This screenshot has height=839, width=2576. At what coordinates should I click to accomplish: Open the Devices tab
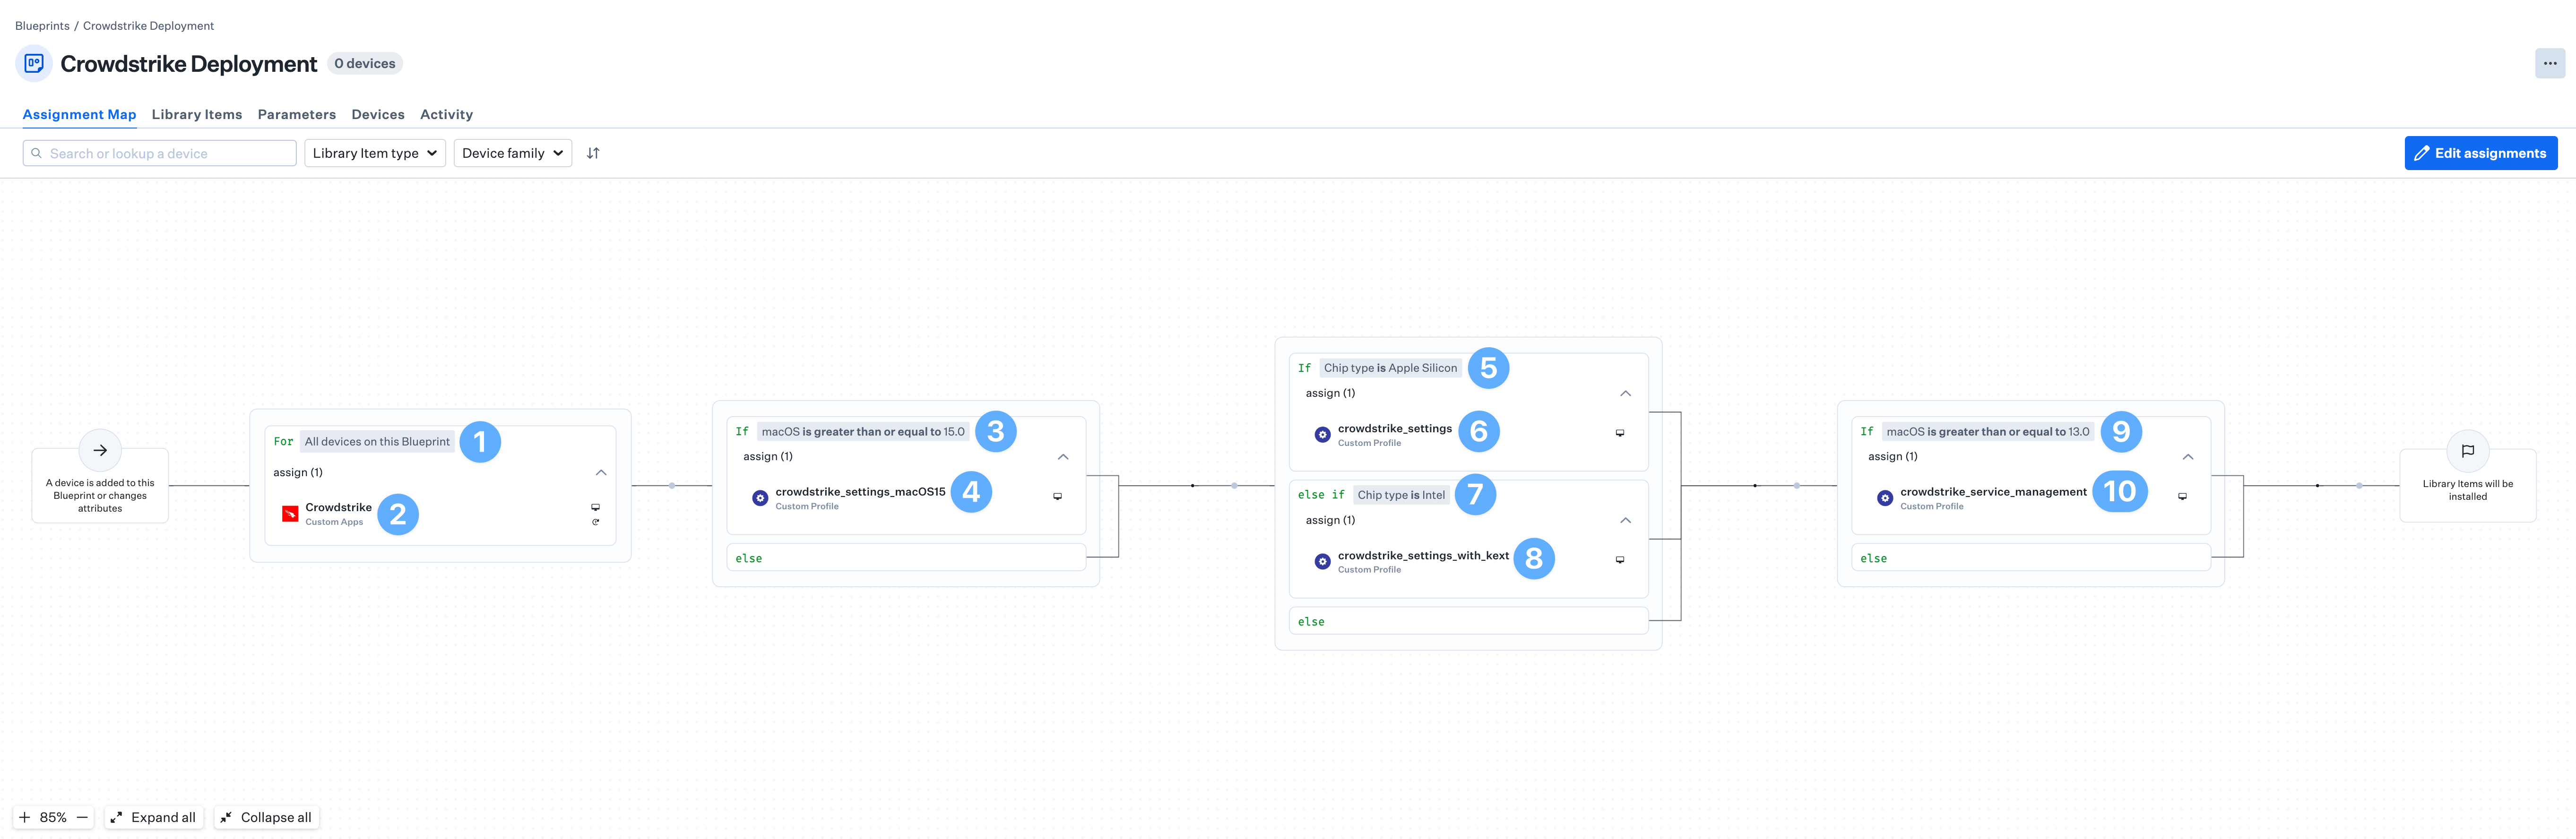tap(378, 114)
